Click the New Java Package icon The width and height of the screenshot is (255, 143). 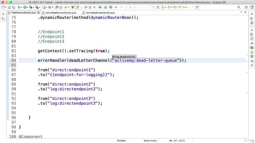[44, 7]
